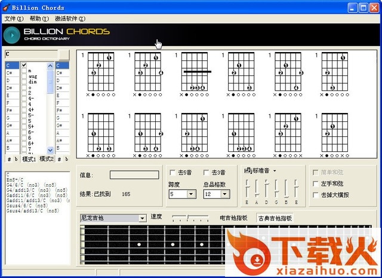Enable the 去3音 checkbox
This screenshot has height=278, width=382.
206,173
